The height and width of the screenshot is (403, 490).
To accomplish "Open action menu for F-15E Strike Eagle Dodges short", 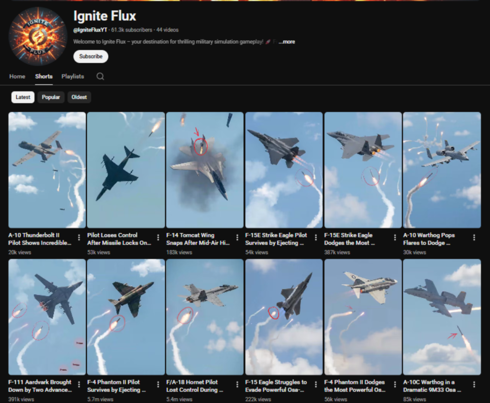I will coord(395,238).
